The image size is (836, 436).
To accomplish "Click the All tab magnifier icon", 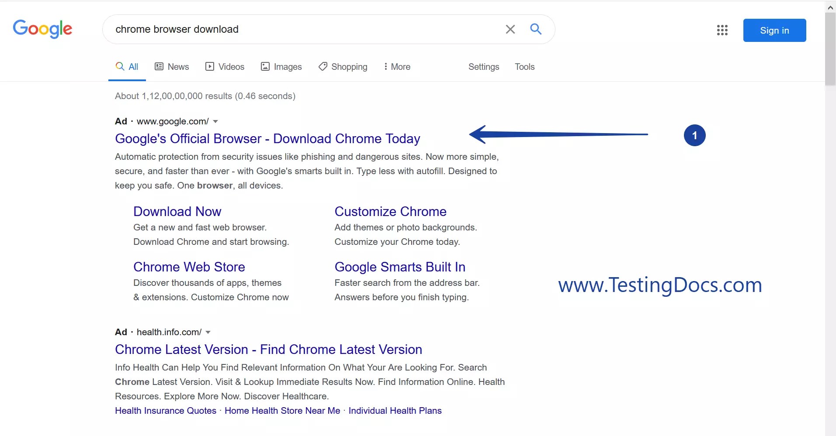I will coord(120,66).
